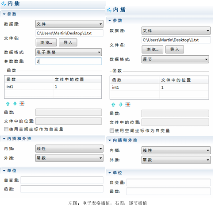Click position value 1 in right table
Viewport: 215px width, 210px height.
point(162,88)
